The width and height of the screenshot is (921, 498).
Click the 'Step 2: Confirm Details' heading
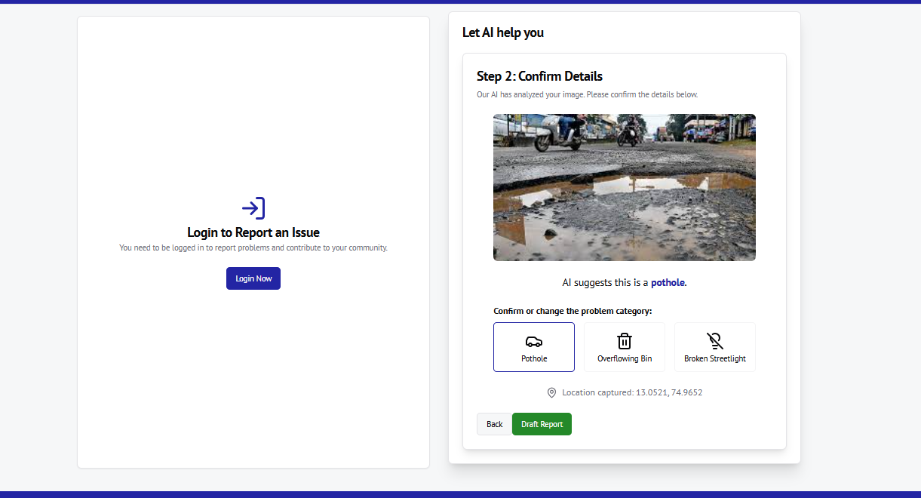pos(539,76)
